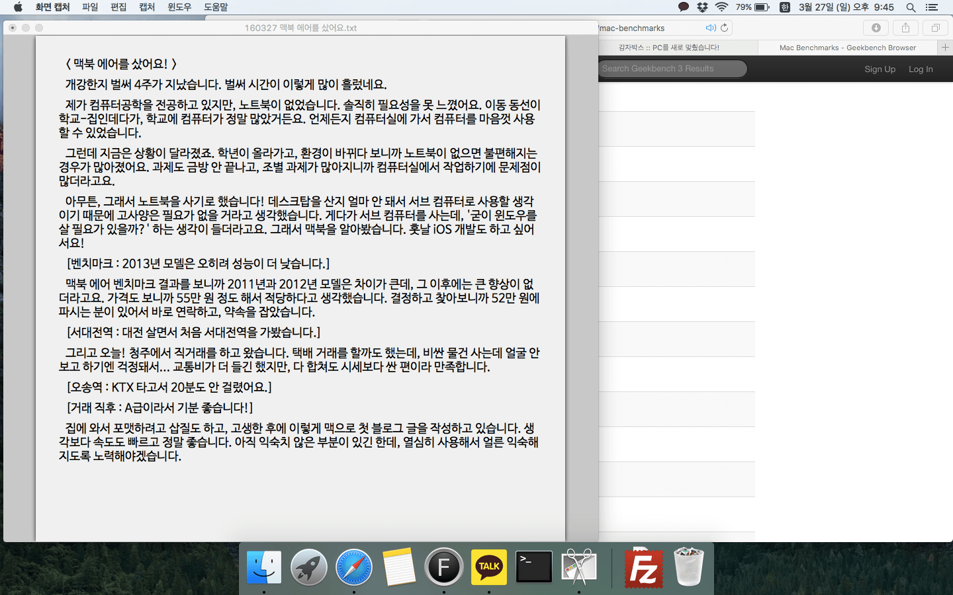The width and height of the screenshot is (953, 595).
Task: Open KakaoTalk from the Dock
Action: point(489,567)
